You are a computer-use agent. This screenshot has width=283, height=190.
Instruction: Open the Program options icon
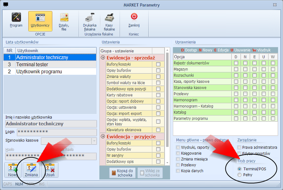[x=16, y=20]
